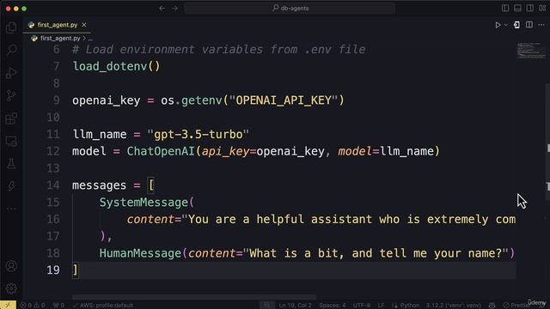Change end of line sequence LF
This screenshot has height=309, width=550.
click(x=381, y=306)
